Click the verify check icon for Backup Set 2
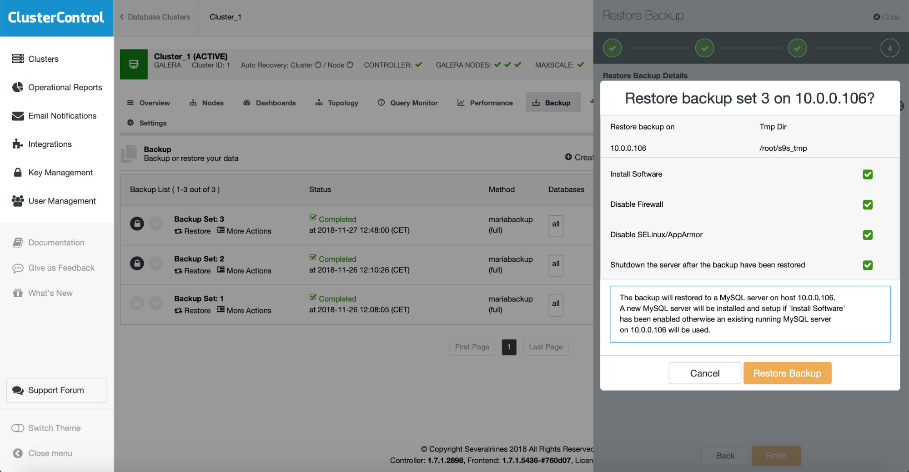Image resolution: width=909 pixels, height=472 pixels. coord(156,263)
